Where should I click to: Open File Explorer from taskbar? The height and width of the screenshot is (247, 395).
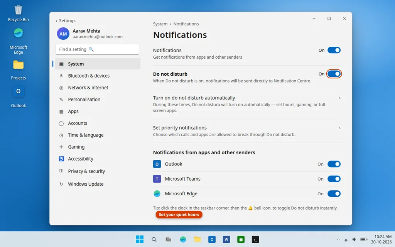click(197, 239)
